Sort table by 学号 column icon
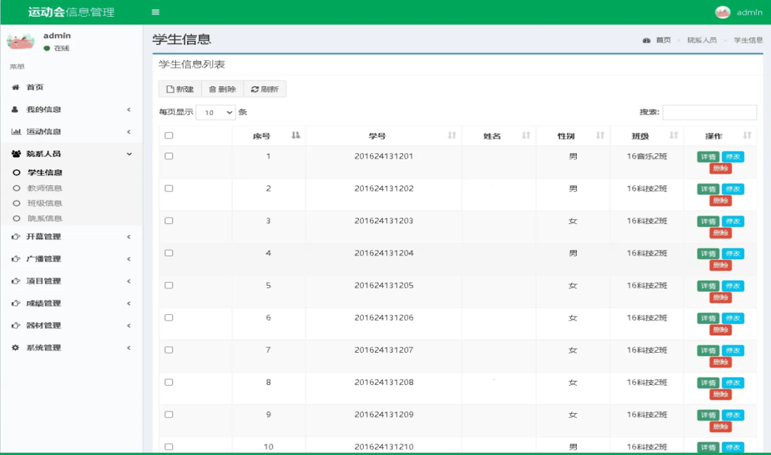771x455 pixels. [x=452, y=136]
